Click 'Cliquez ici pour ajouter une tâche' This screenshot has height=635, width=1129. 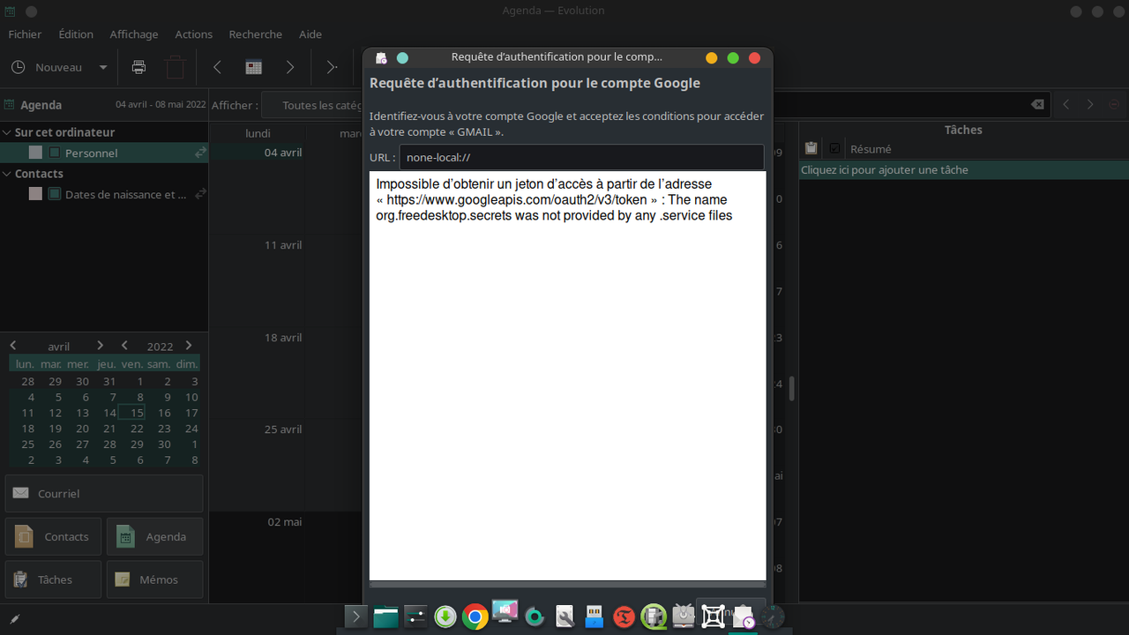[x=964, y=169]
